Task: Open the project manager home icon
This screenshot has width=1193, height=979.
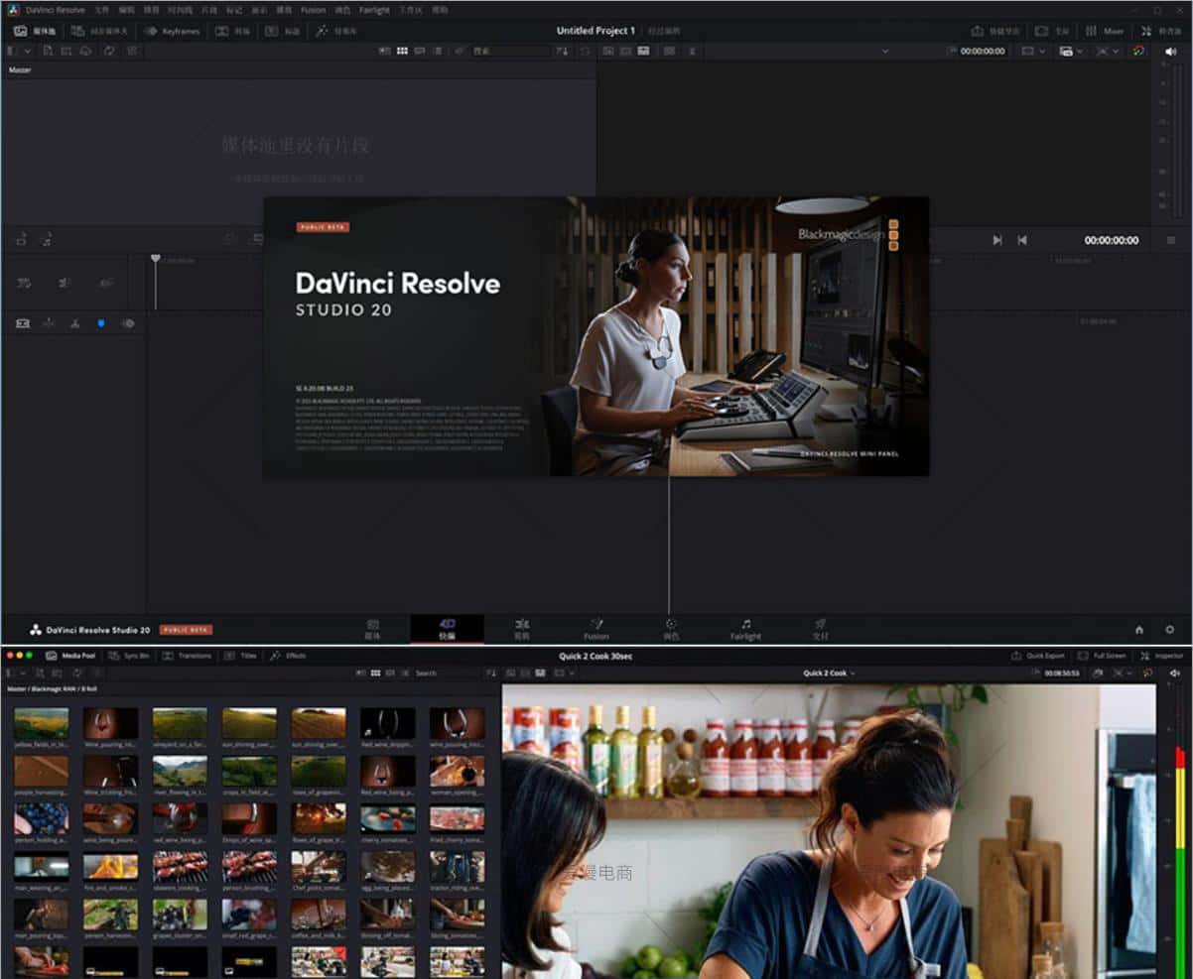Action: (x=1139, y=629)
